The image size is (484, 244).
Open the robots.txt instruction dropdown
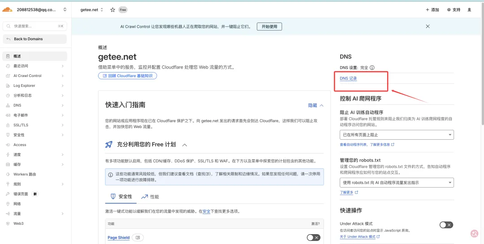coord(397,182)
